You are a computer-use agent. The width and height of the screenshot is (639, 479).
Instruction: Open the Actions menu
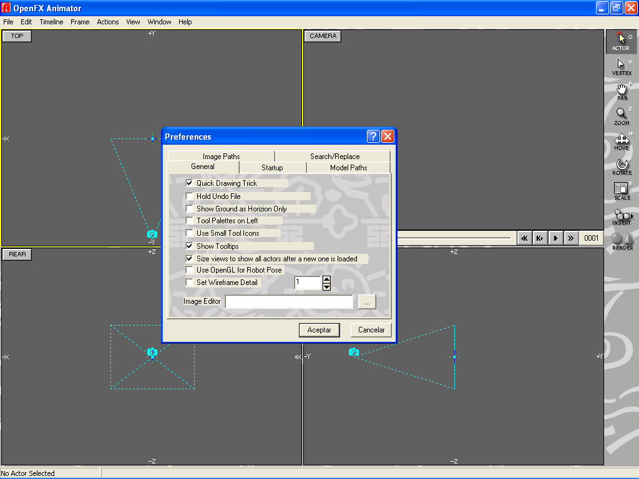(107, 21)
